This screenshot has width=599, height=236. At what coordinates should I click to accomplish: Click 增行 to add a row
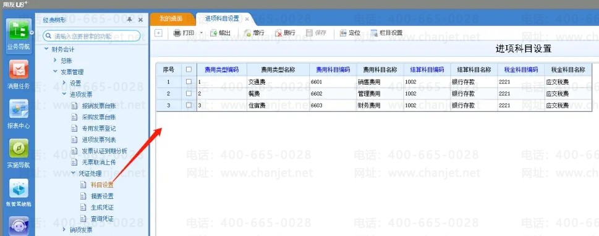[254, 33]
